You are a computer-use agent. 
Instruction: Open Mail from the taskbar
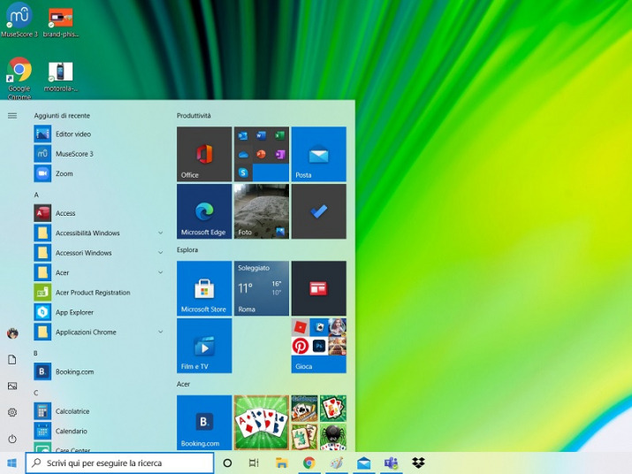click(364, 463)
